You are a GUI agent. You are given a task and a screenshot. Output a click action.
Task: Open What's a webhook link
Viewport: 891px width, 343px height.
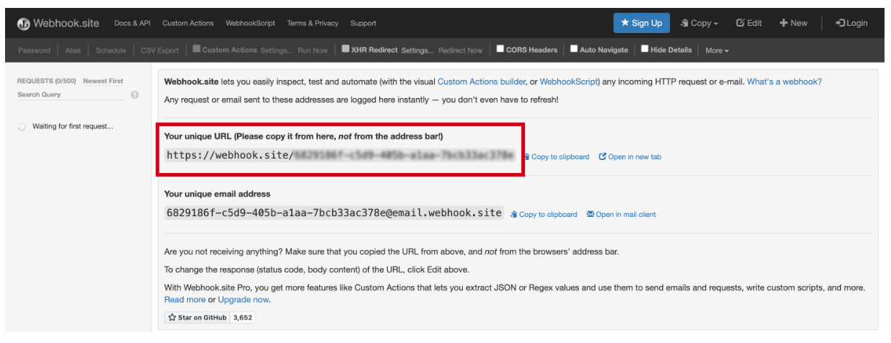point(784,82)
